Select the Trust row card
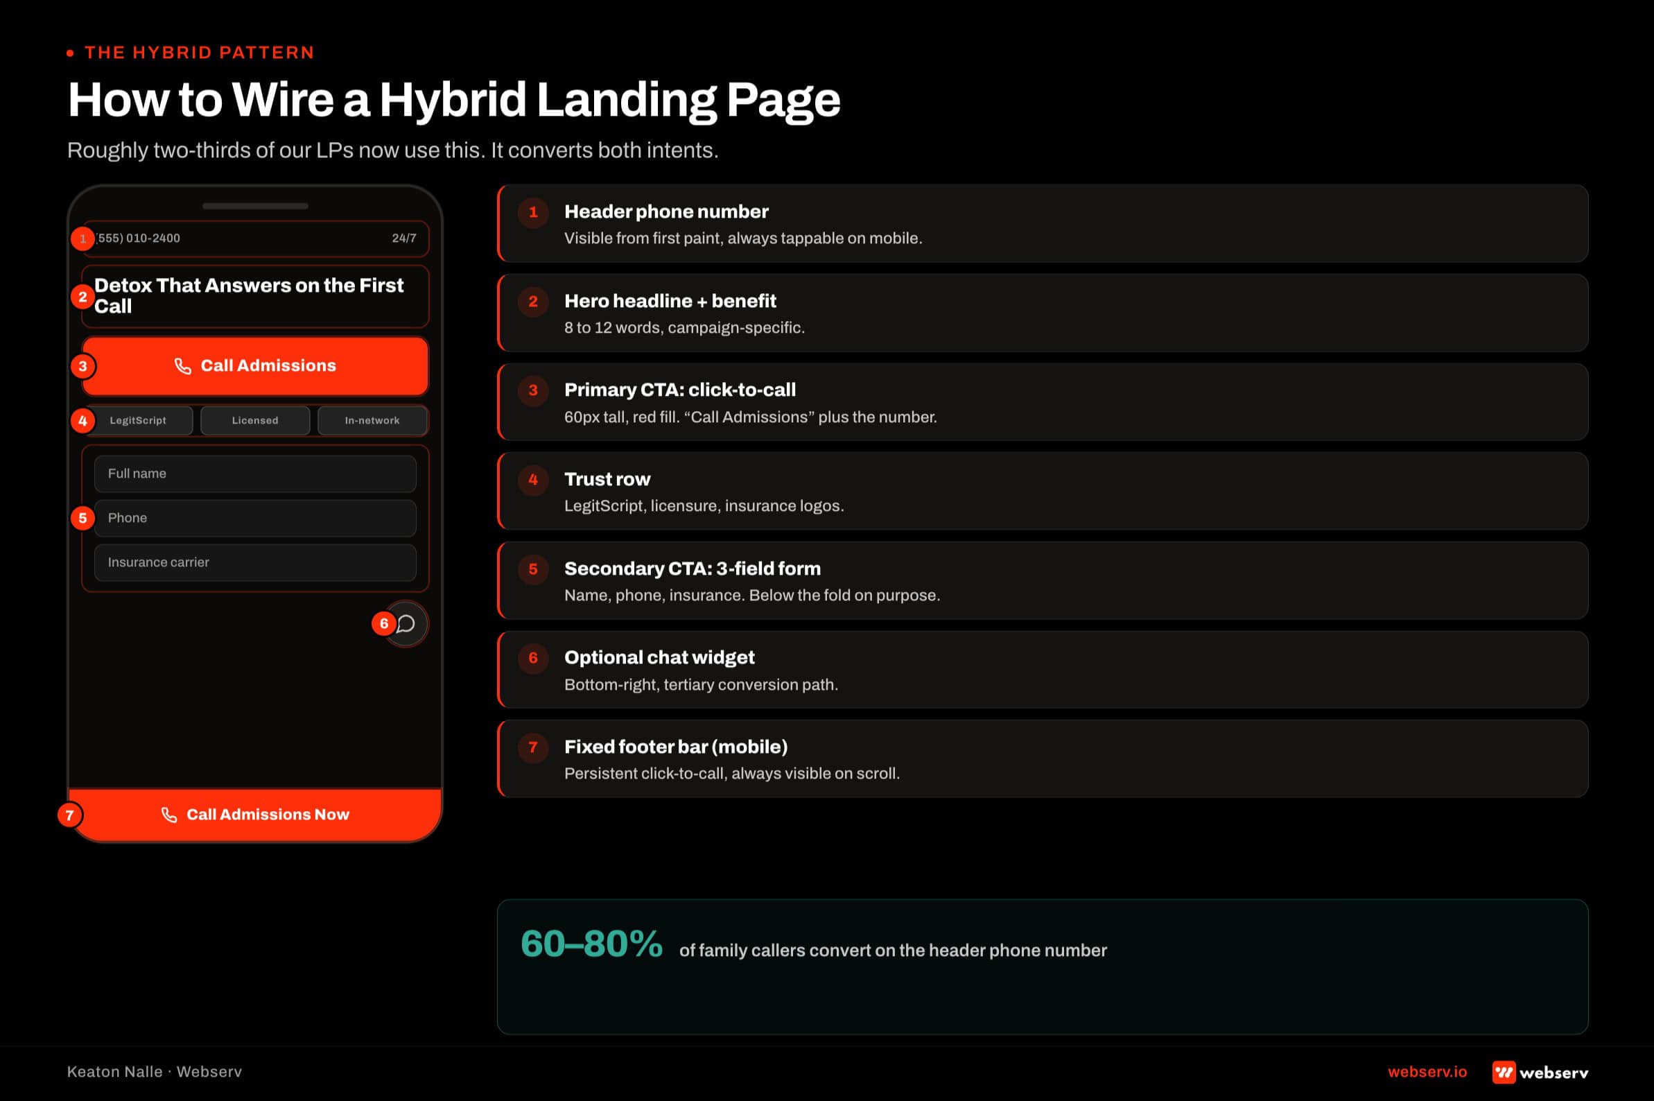The height and width of the screenshot is (1101, 1654). point(1043,491)
